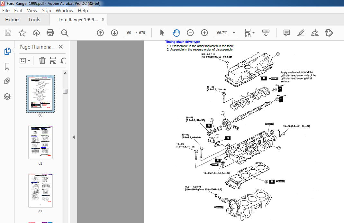Click the insert pages icon in thumbnails toolbar

[x=53, y=60]
